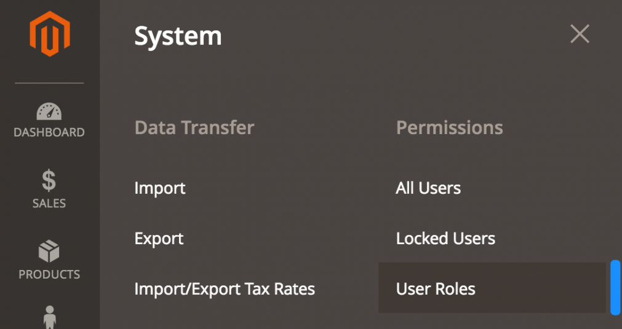Open Dashboard via the gauge icon
Viewport: 622px width, 329px height.
[x=49, y=111]
